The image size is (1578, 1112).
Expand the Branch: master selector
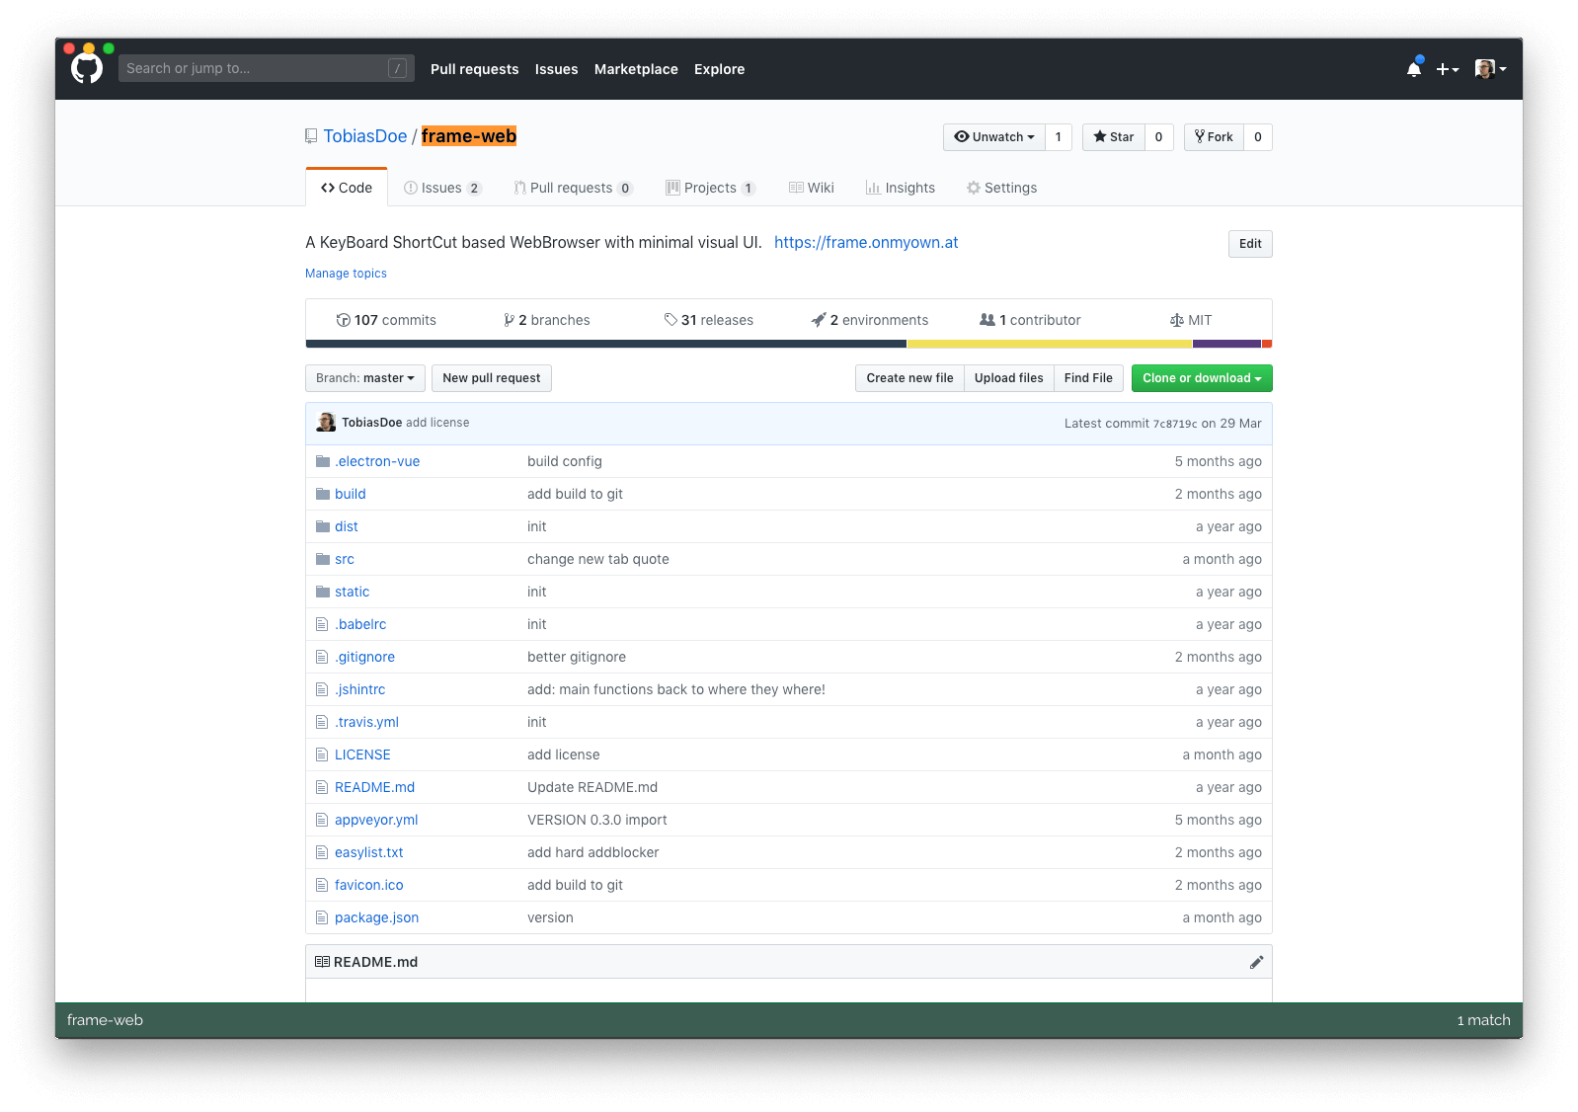coord(365,378)
